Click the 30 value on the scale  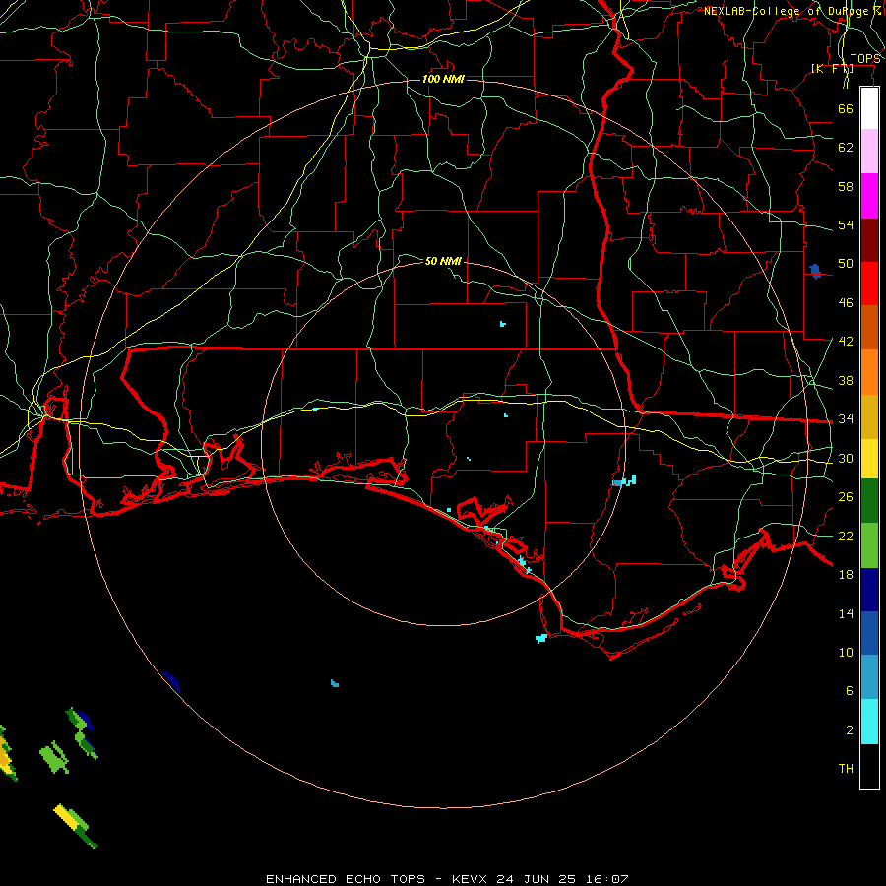point(846,458)
